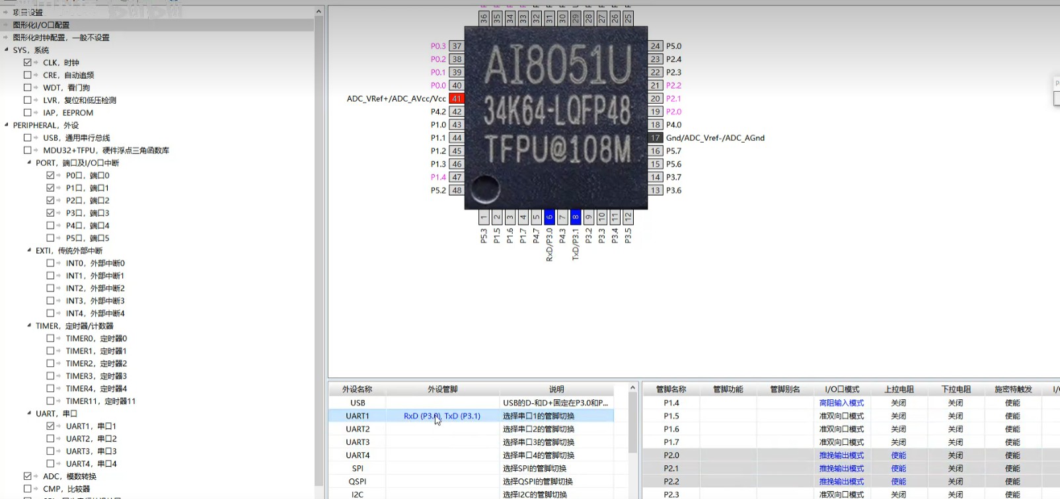Select pin 24 P5.0 on chip

tap(656, 46)
